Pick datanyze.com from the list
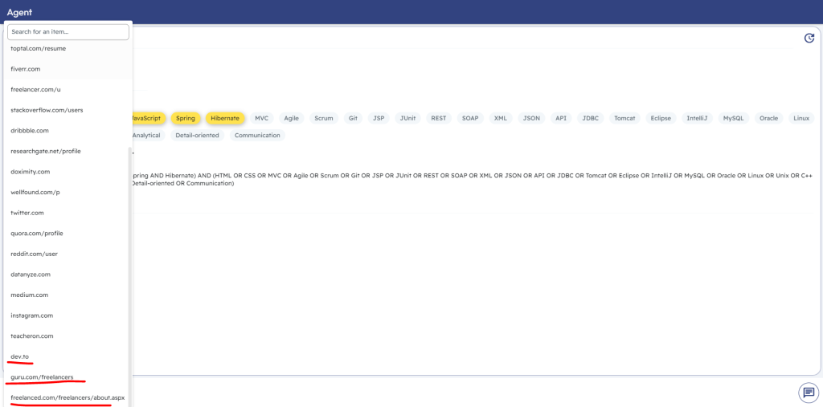Screen dimensions: 823x407 [x=68, y=275]
